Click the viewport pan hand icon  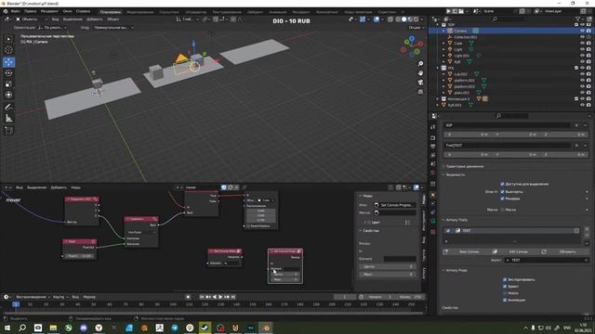pos(420,72)
